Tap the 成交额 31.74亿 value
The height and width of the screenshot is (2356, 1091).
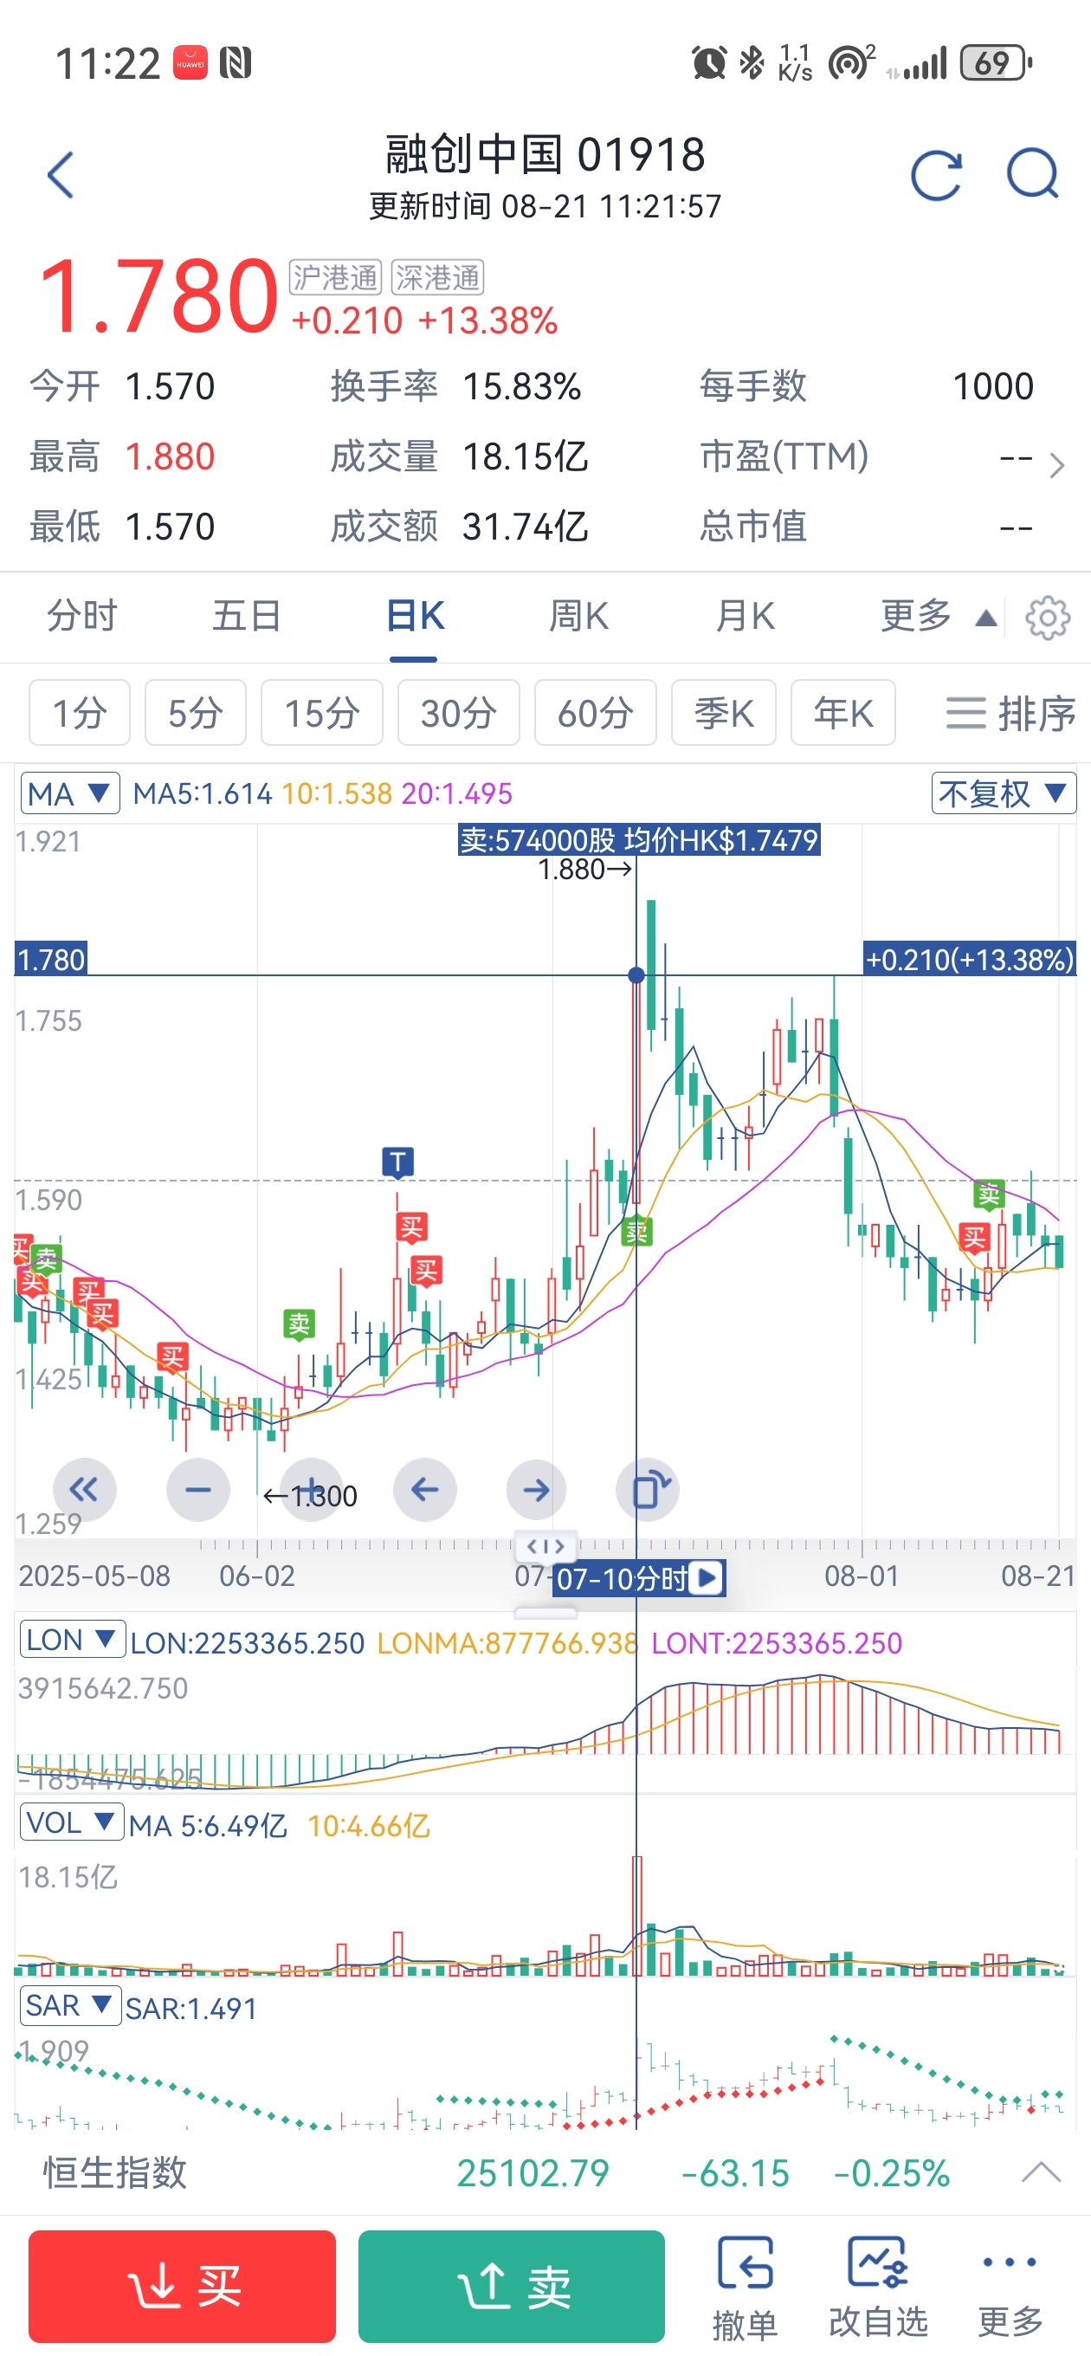pos(525,527)
